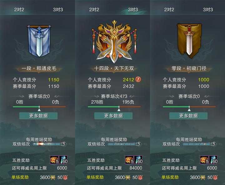Switch to 2对2 tab in left panel
This screenshot has width=225, height=185.
click(x=19, y=10)
